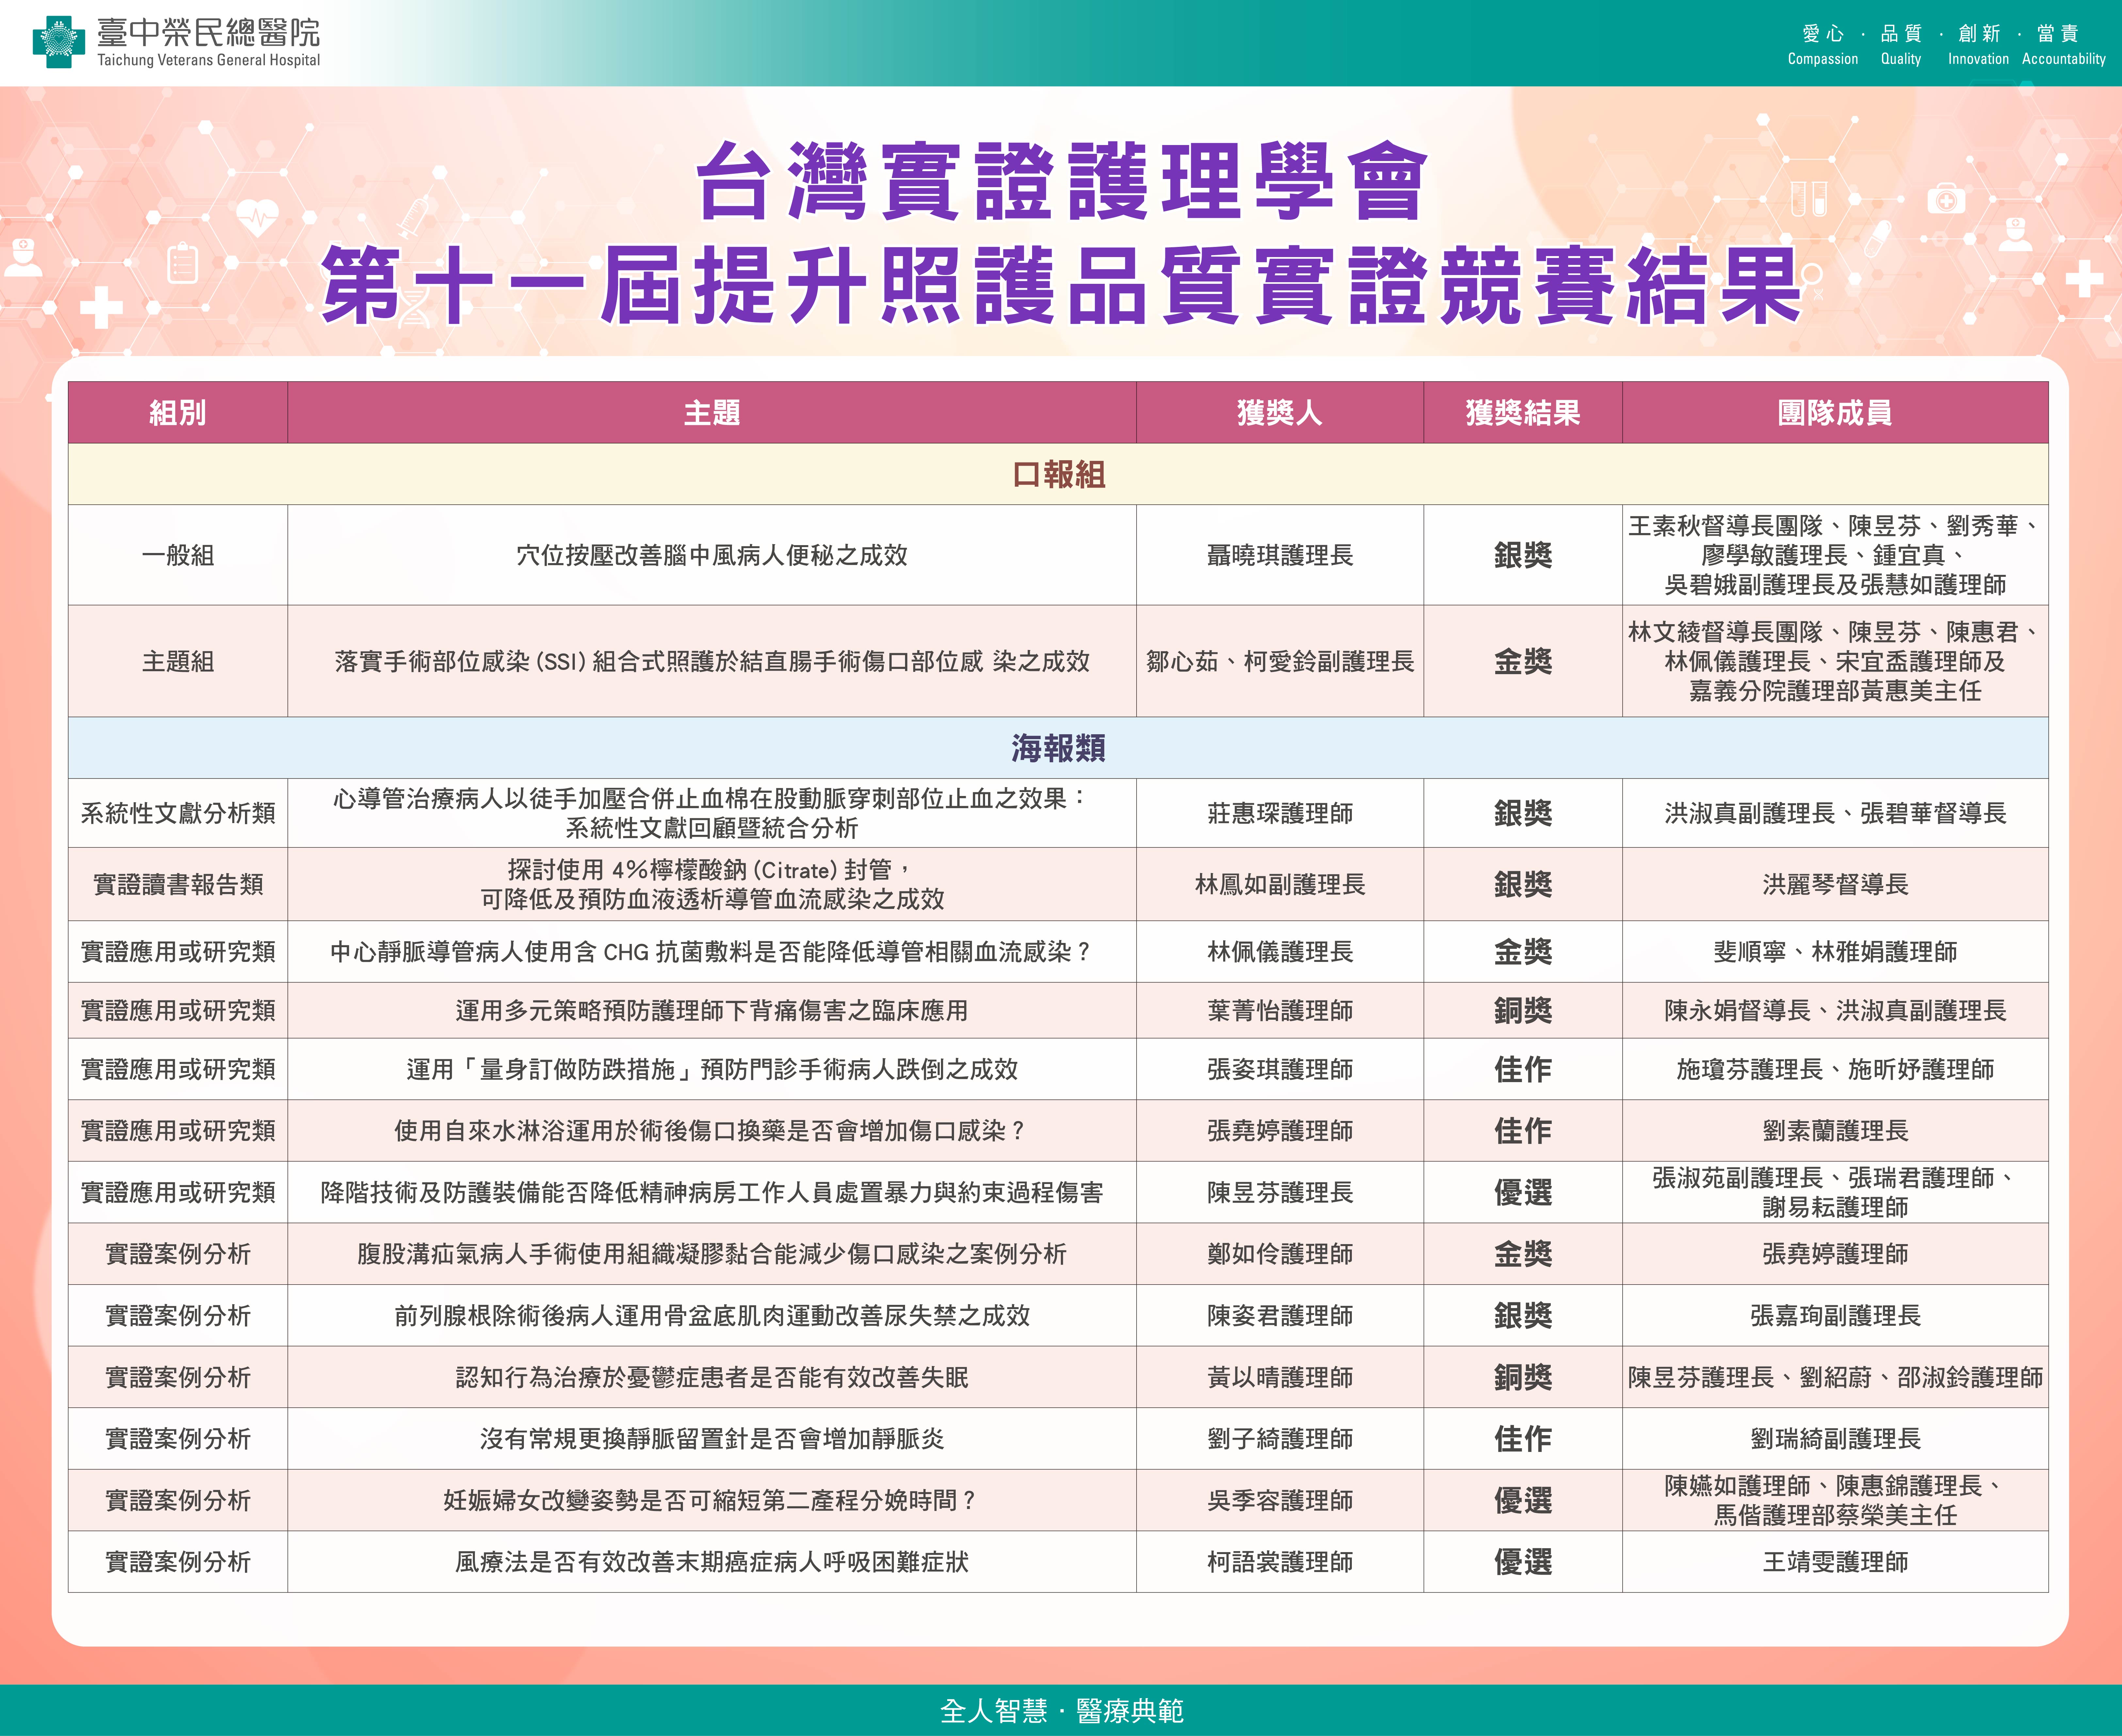The width and height of the screenshot is (2122, 1736).
Task: Select the '愛心 Compassion' value text
Action: 1823,45
